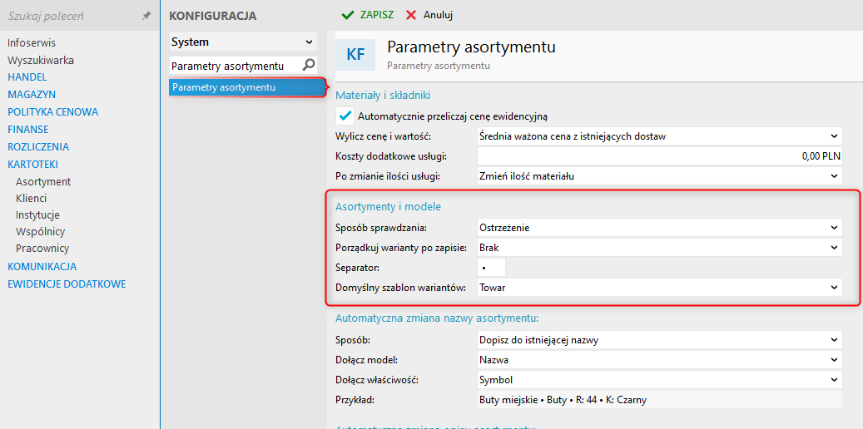Click the magnifier icon in configuration search
This screenshot has width=863, height=429.
pos(308,65)
